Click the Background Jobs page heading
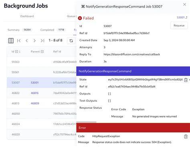 pos(26,6)
